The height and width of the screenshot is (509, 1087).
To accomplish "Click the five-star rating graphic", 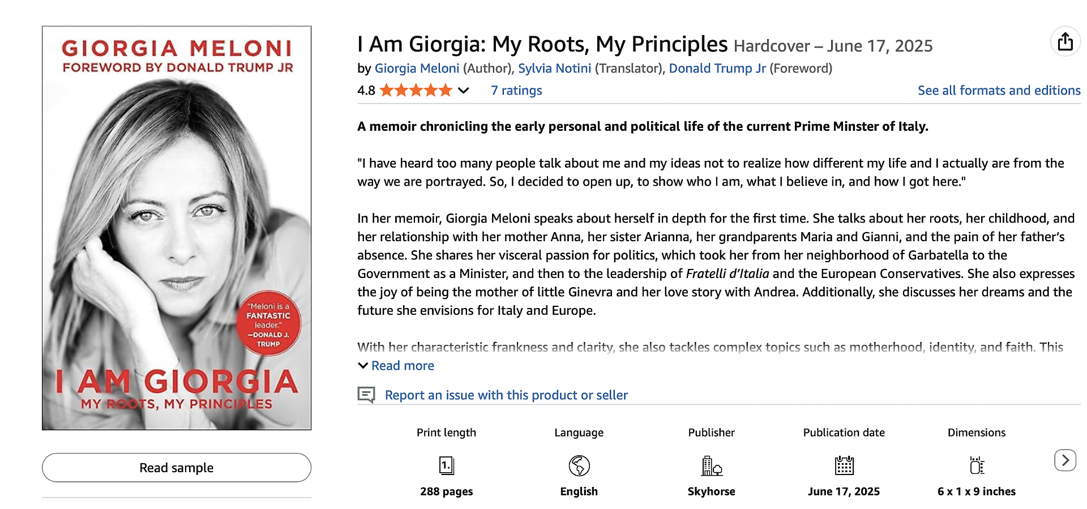I will pos(416,91).
